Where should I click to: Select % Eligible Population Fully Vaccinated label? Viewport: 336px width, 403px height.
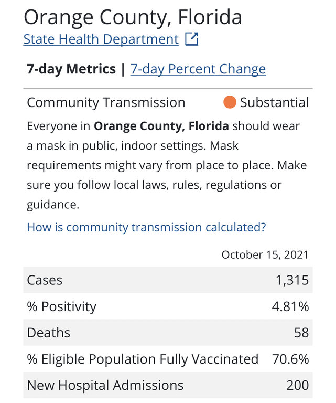tap(143, 359)
